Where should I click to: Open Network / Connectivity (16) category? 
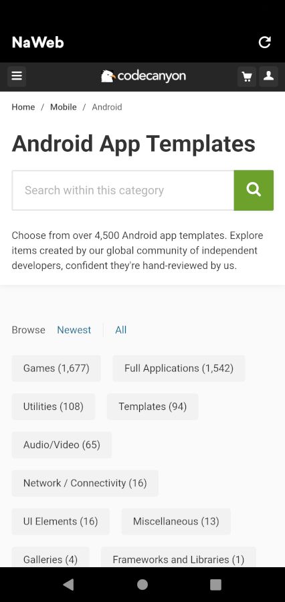coord(85,484)
